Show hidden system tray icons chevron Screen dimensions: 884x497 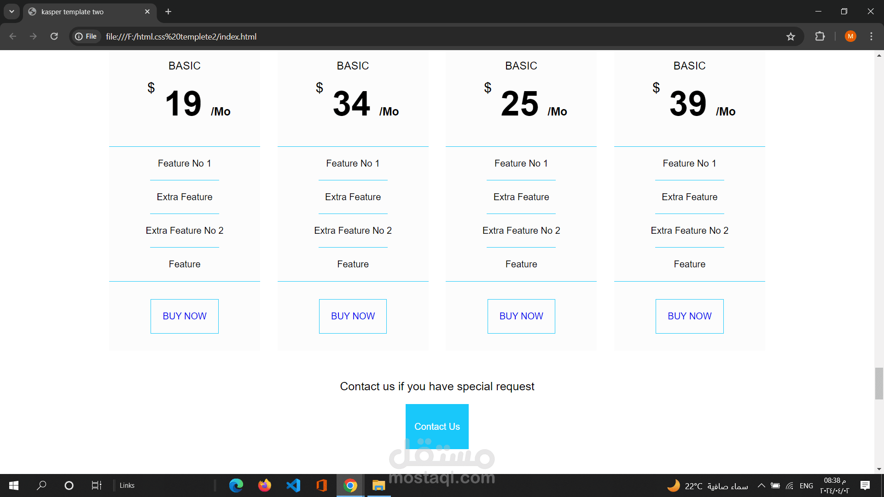pos(762,485)
